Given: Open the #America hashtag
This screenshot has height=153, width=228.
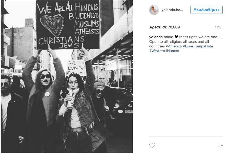Looking at the screenshot, I should coord(174,46).
